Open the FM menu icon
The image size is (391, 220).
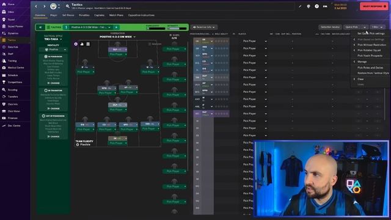[x=325, y=7]
